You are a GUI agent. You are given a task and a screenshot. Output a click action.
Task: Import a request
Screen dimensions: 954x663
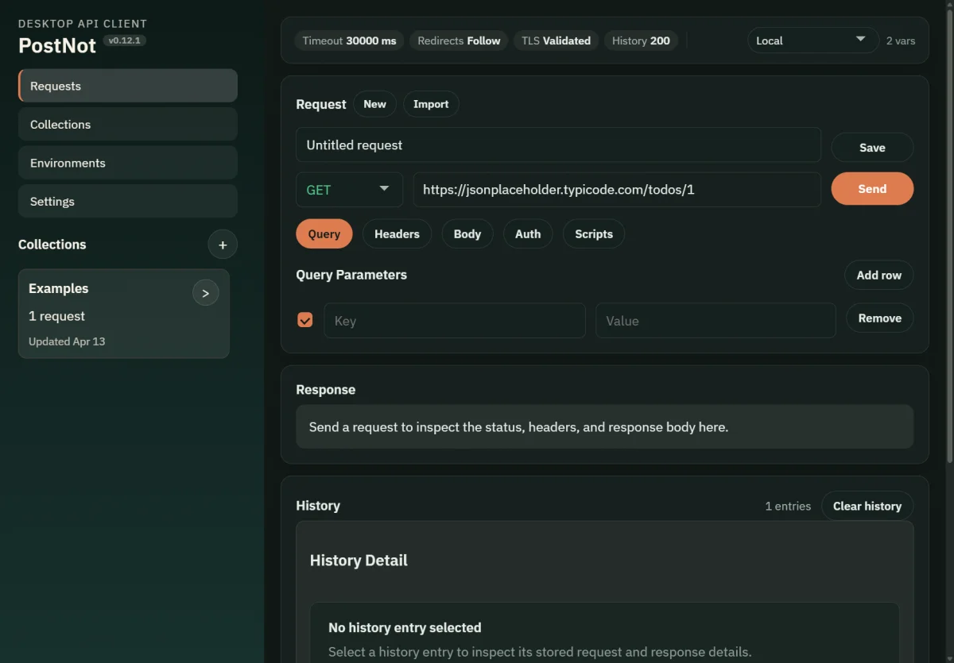coord(431,103)
